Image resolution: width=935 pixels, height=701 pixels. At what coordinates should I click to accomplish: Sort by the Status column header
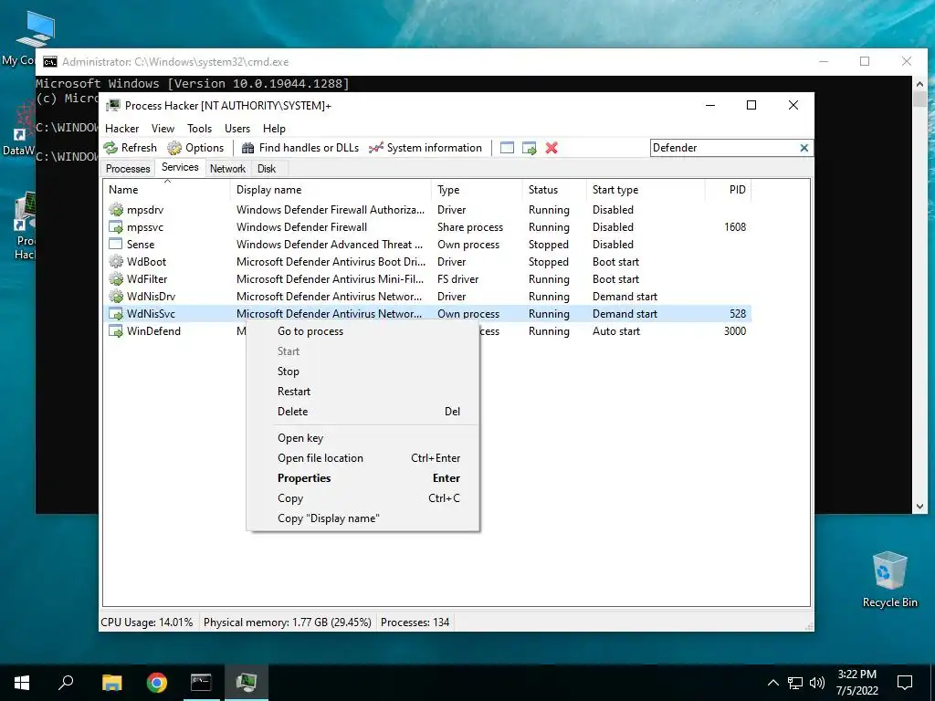tap(554, 190)
